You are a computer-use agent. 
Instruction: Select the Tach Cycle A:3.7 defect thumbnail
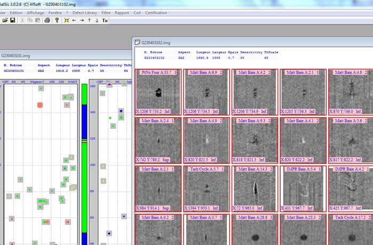coord(207,189)
